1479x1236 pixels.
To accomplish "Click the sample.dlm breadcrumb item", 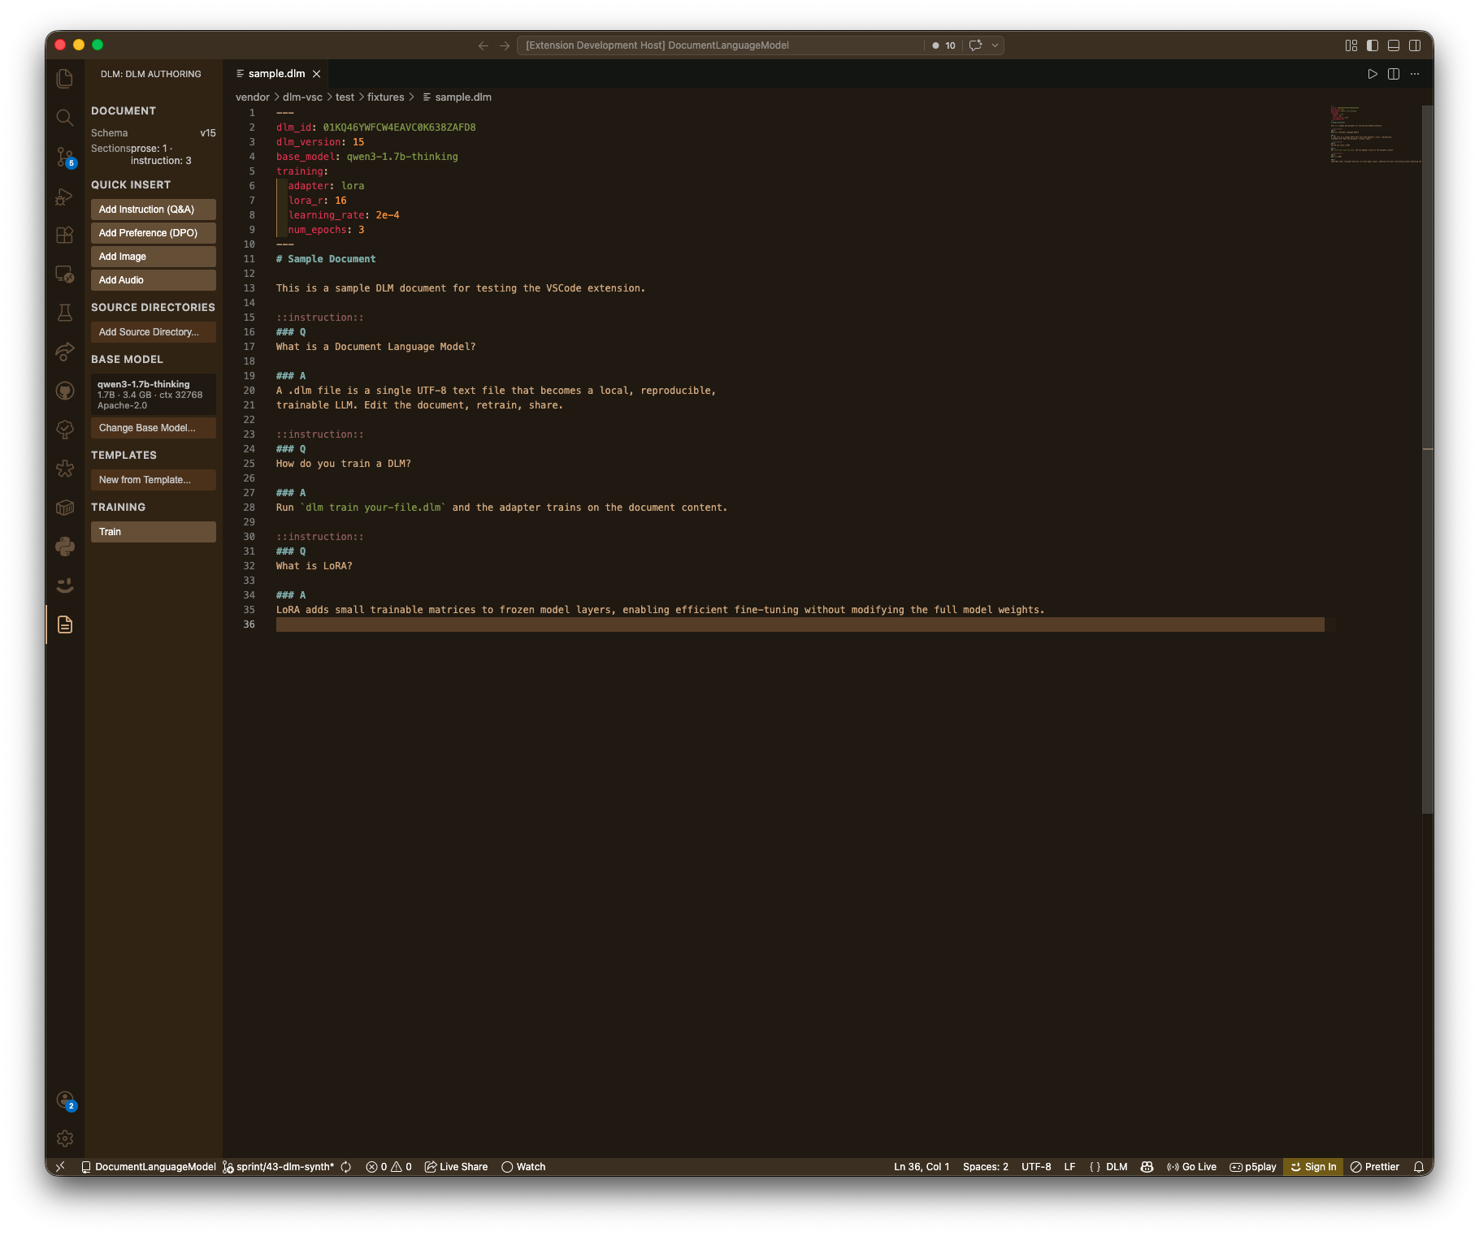I will pyautogui.click(x=457, y=97).
